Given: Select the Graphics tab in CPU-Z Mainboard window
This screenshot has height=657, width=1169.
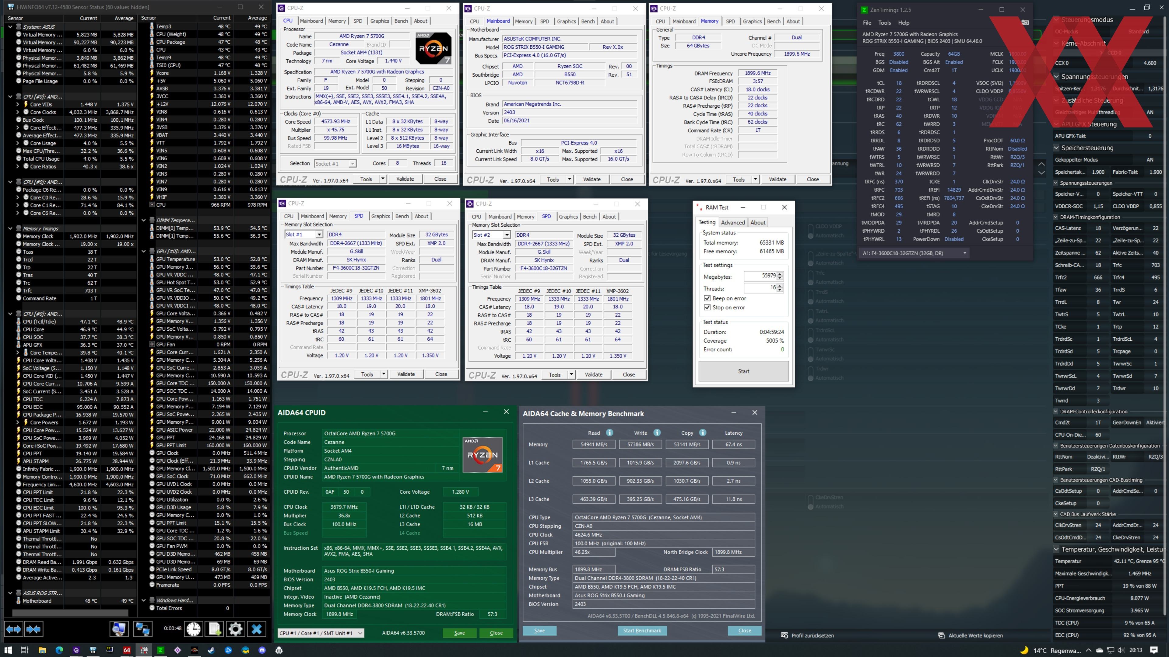Looking at the screenshot, I should pyautogui.click(x=566, y=21).
